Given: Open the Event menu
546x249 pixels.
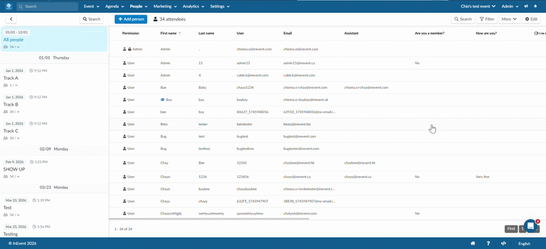Looking at the screenshot, I should [x=91, y=6].
